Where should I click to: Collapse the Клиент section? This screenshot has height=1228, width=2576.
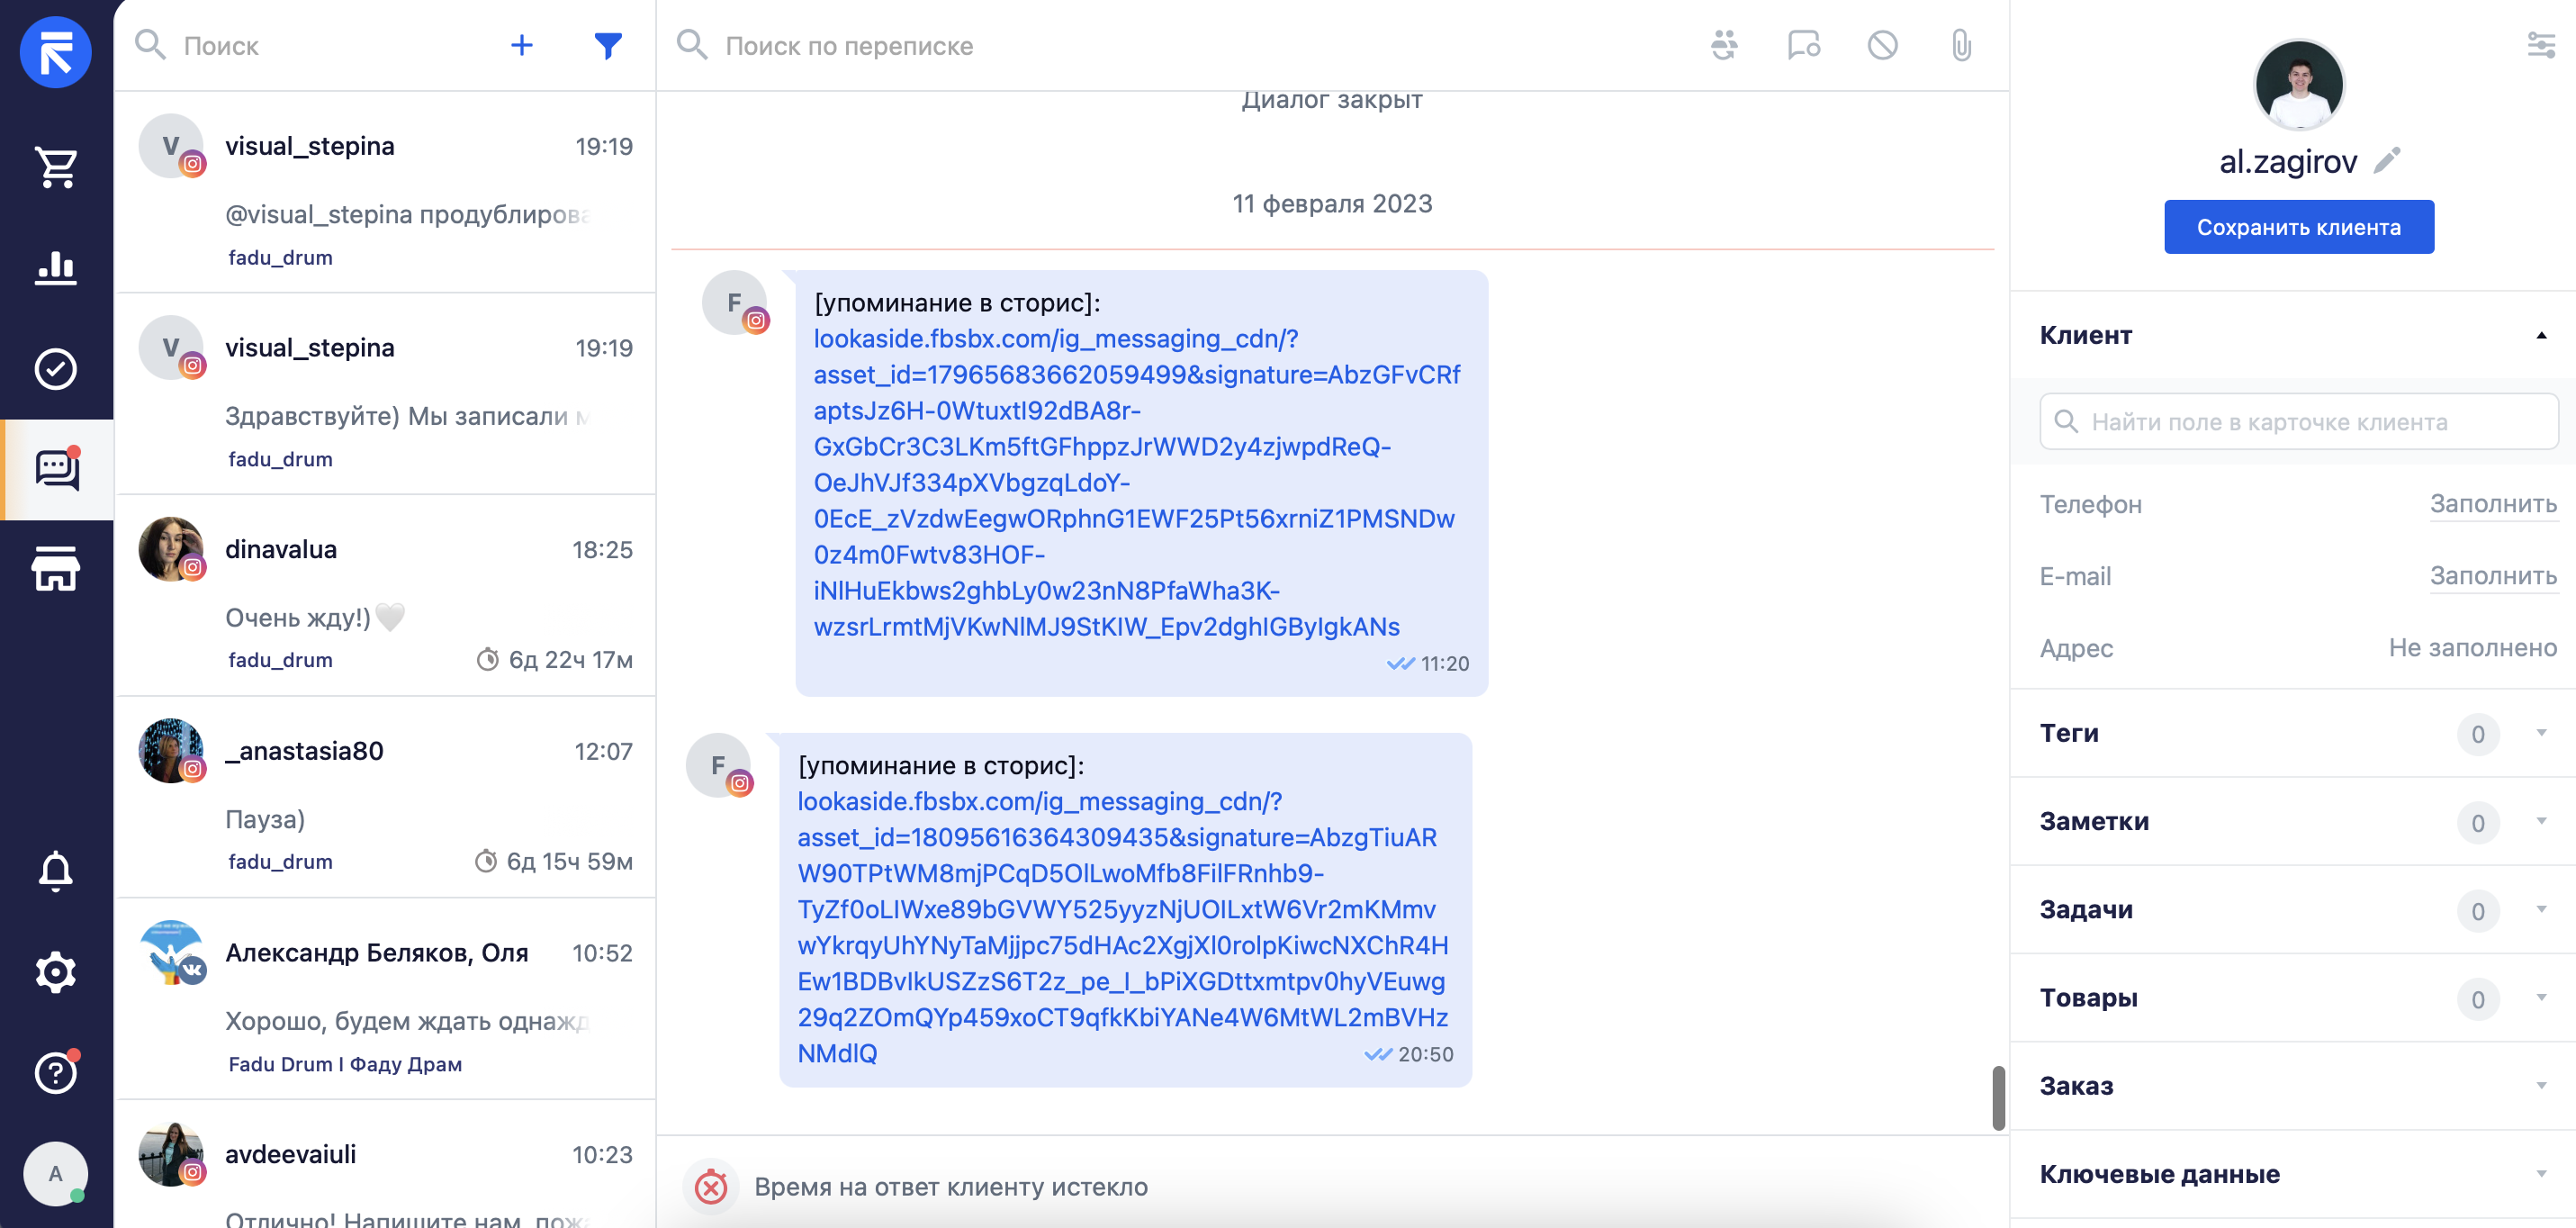[2541, 335]
